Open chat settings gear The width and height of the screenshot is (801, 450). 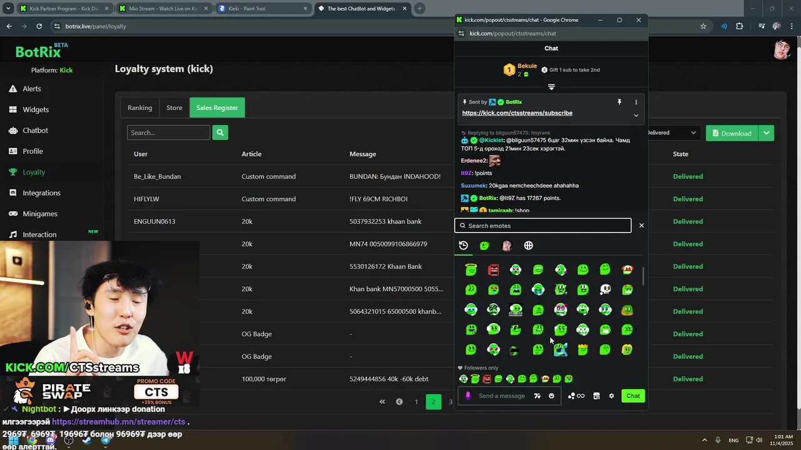tap(611, 396)
